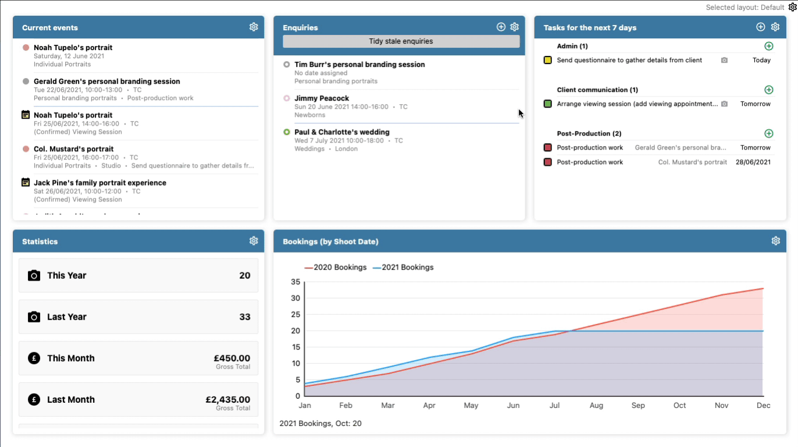Tick yellow checkbox for Send questionnaire task
798x447 pixels.
[547, 60]
